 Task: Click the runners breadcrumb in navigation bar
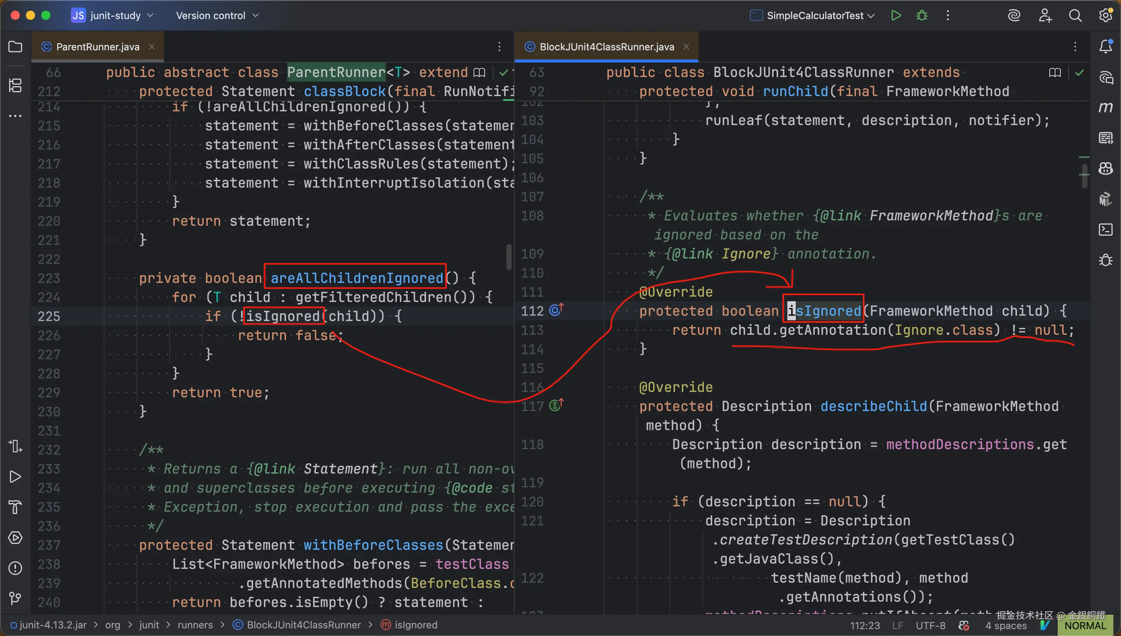tap(195, 625)
